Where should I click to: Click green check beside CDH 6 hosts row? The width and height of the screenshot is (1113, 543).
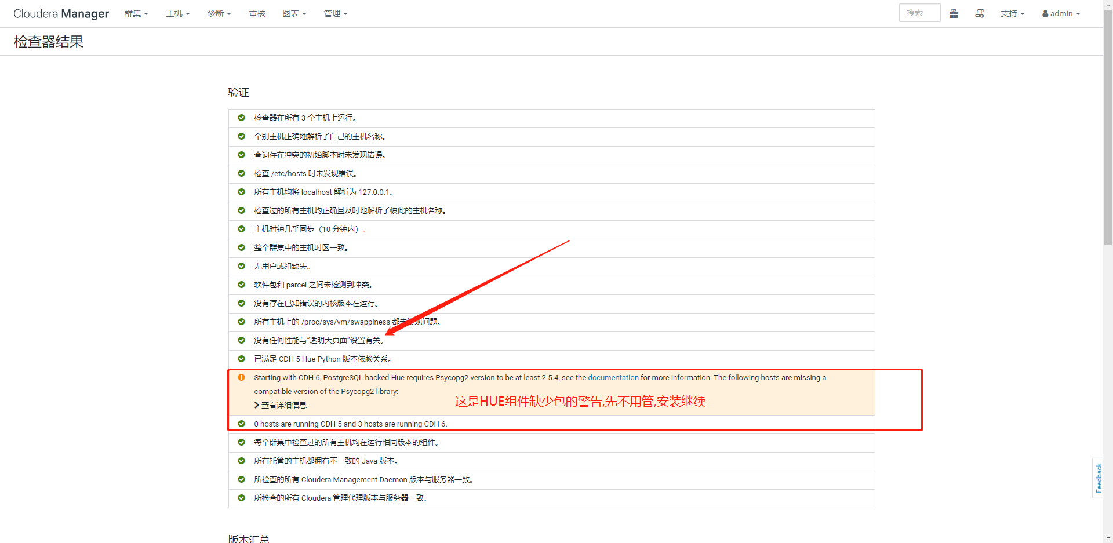pos(241,424)
